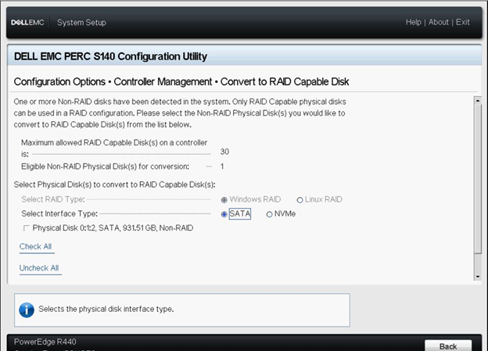Click the Physical Disk 0:1:2 label text
Image resolution: width=488 pixels, height=351 pixels.
(113, 228)
